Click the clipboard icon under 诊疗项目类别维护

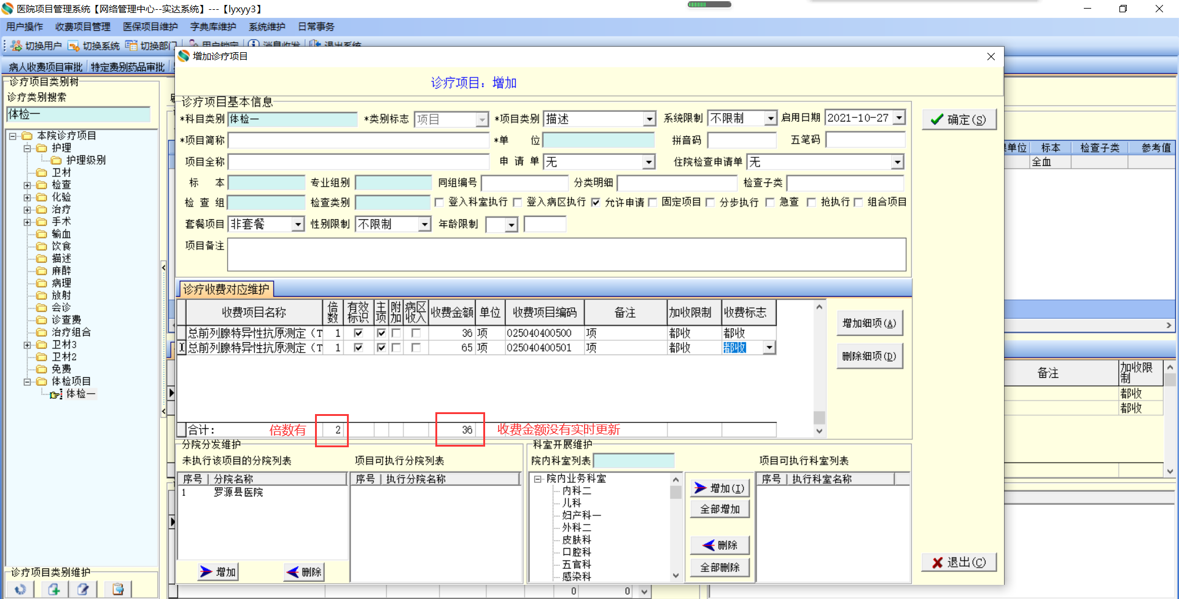[118, 589]
